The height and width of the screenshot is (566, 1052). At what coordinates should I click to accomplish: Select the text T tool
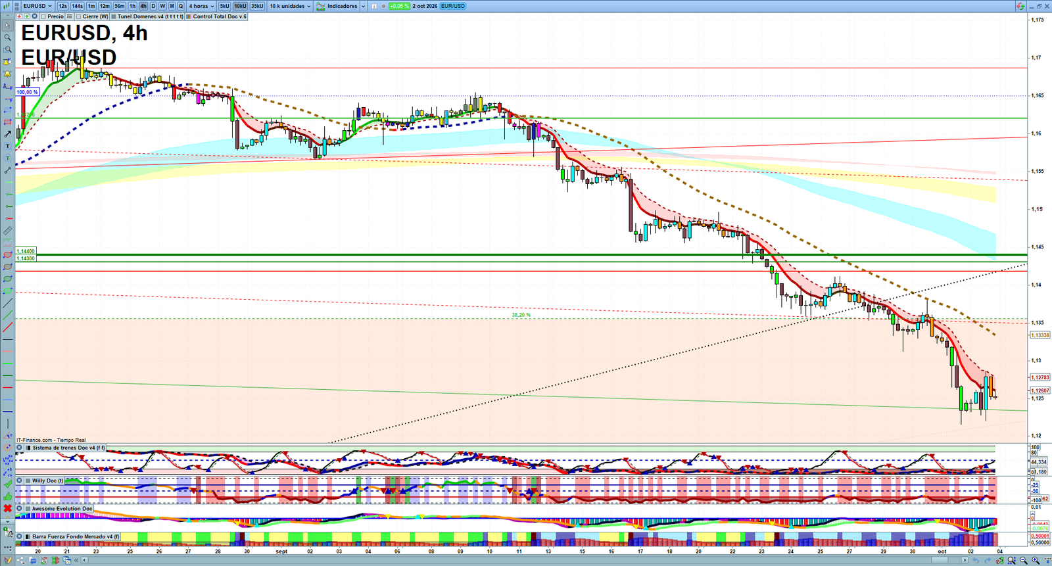coord(8,146)
